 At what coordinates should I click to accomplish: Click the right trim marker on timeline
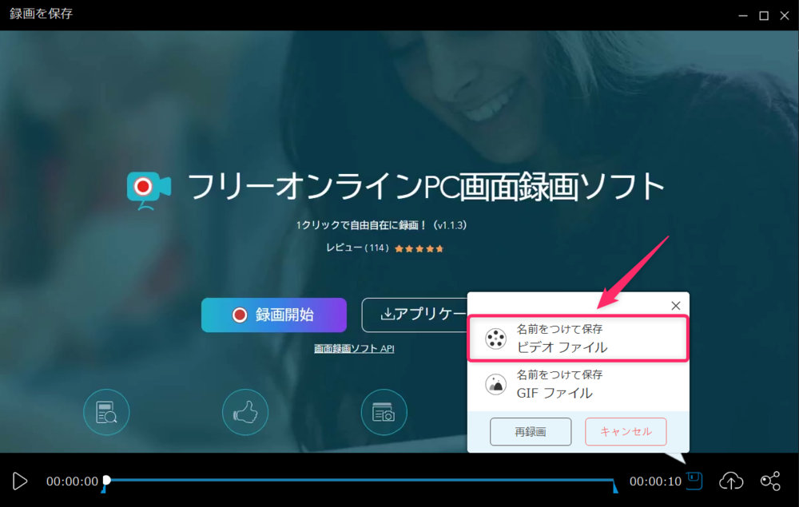(615, 487)
